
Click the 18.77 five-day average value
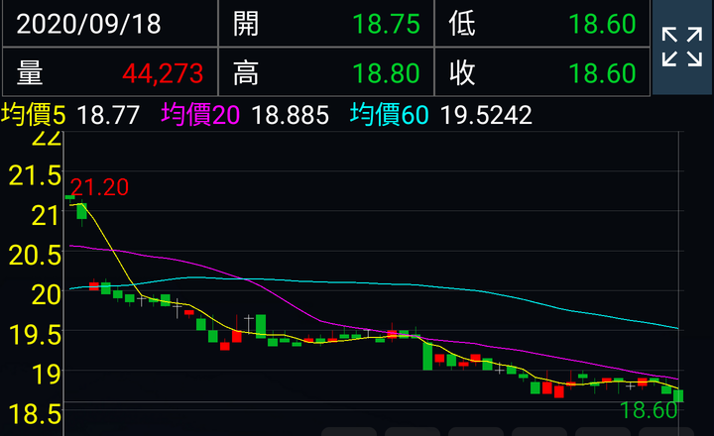[108, 115]
